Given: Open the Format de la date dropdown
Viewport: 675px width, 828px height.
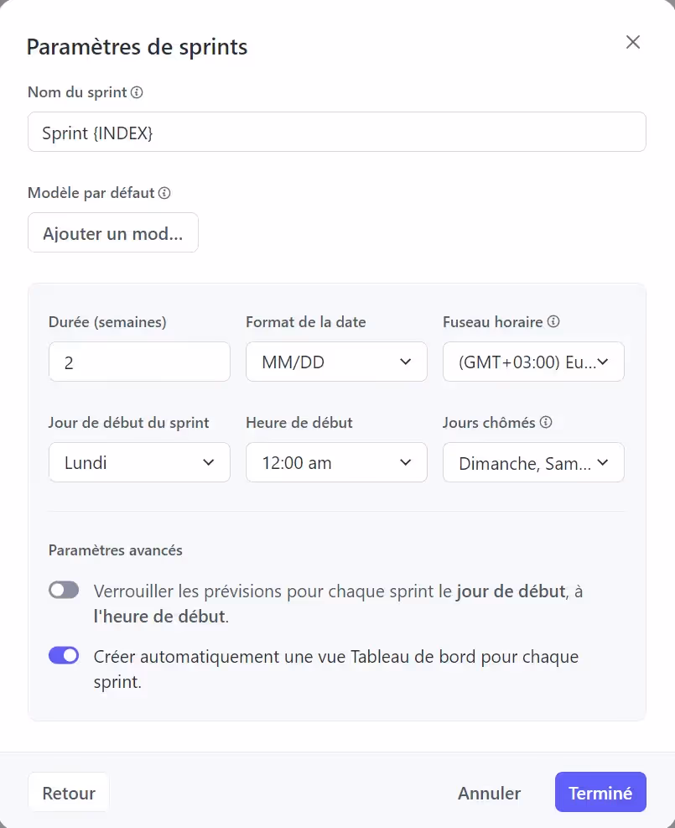Looking at the screenshot, I should pos(336,362).
